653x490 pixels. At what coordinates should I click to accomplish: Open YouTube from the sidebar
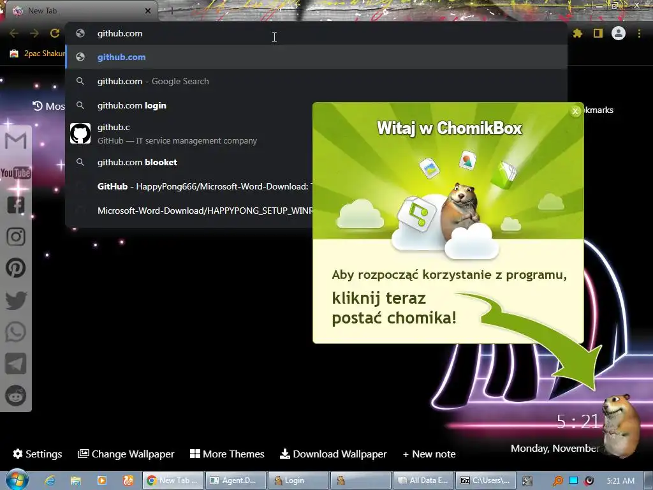click(16, 173)
